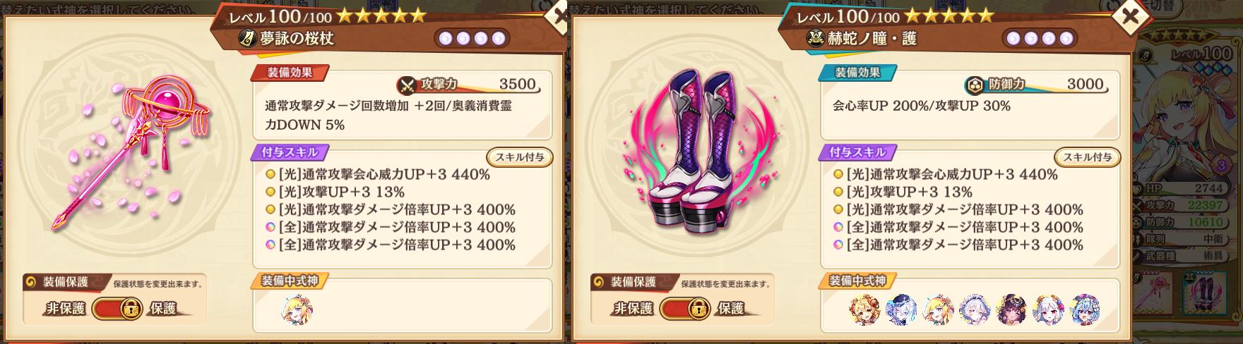The image size is (1243, 344).
Task: Click last blue-haired shikigami icon in boots row
Action: [1085, 309]
